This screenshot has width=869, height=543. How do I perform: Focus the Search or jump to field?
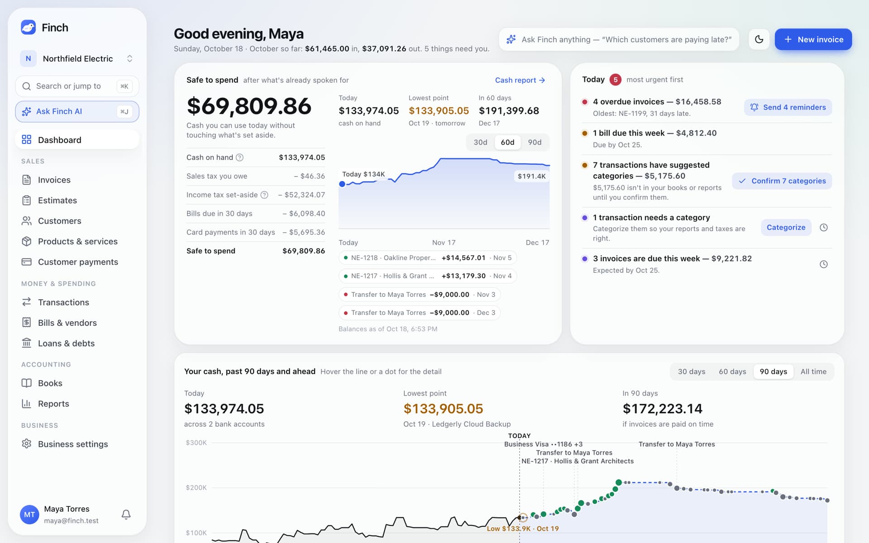coord(77,86)
